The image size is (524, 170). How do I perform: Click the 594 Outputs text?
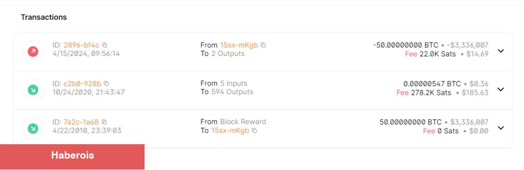232,92
